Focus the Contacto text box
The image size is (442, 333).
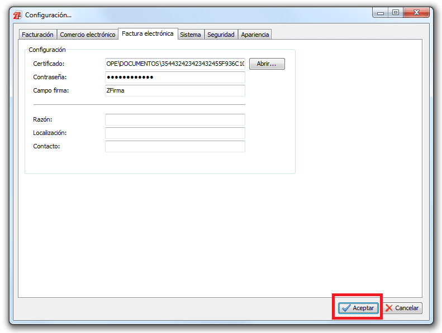click(x=175, y=146)
